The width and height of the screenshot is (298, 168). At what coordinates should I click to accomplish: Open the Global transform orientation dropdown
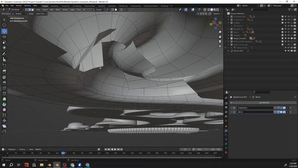point(98,9)
